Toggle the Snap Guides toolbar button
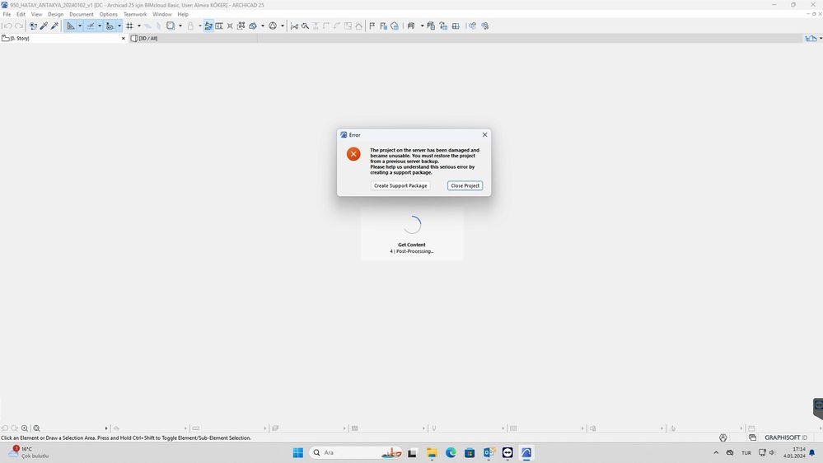Viewport: 823px width, 463px height. (x=91, y=26)
